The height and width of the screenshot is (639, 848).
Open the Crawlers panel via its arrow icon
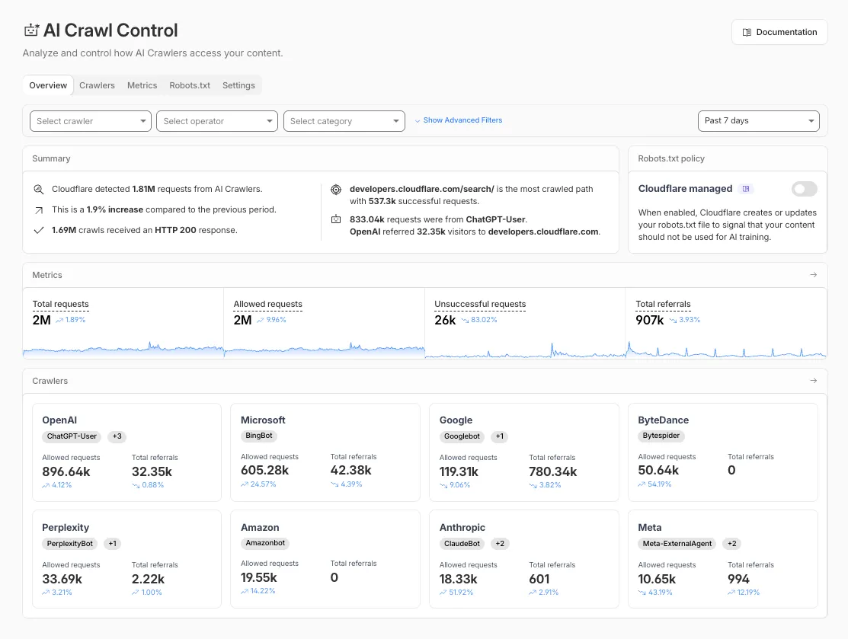point(814,381)
